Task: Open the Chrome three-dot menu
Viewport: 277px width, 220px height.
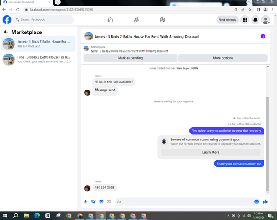Action: point(273,9)
